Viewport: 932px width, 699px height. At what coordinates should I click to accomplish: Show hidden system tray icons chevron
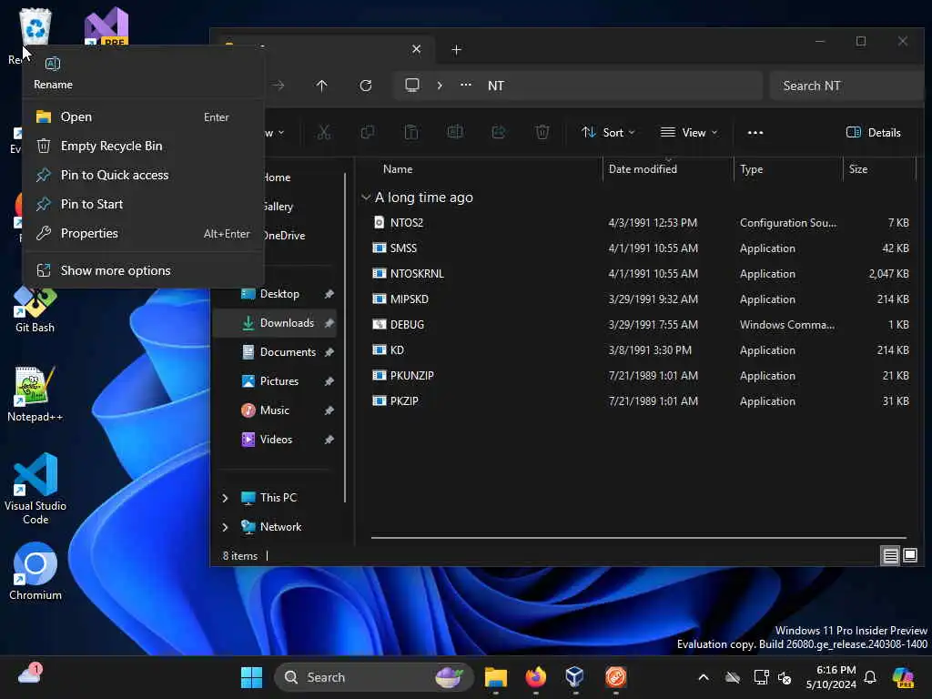[x=704, y=677]
